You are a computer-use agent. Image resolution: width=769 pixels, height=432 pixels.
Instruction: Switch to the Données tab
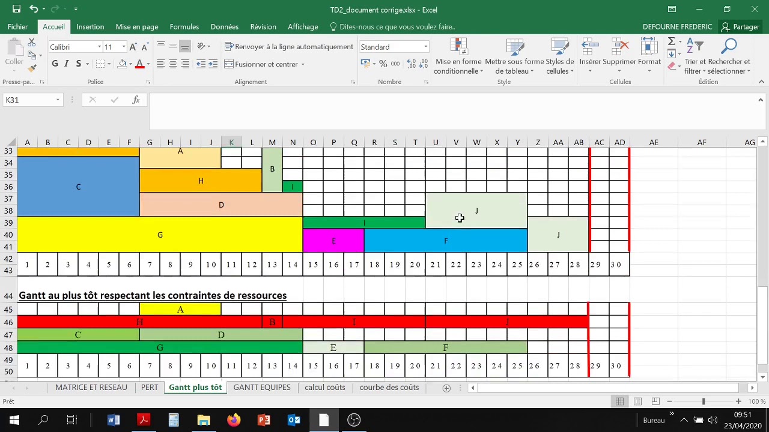[x=225, y=26]
